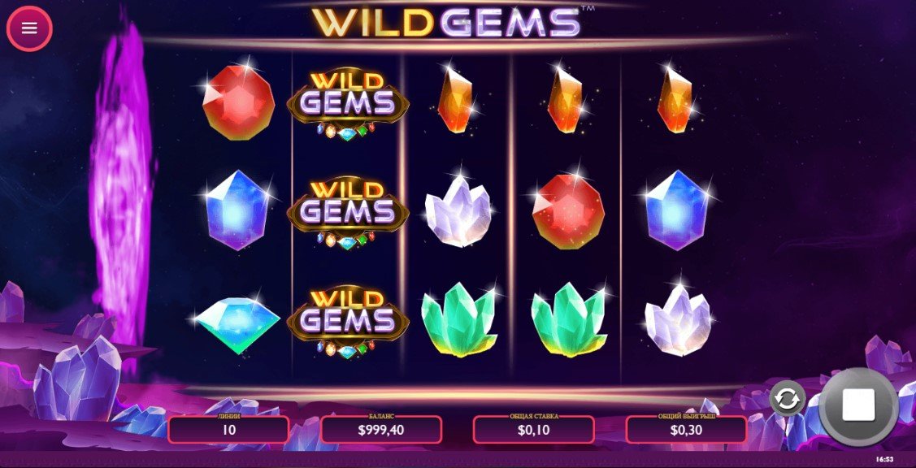Open the lines field showing 10
916x468 pixels.
(228, 430)
